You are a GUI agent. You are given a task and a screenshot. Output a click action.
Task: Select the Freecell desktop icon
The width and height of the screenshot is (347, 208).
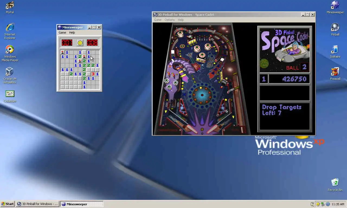coord(335,74)
